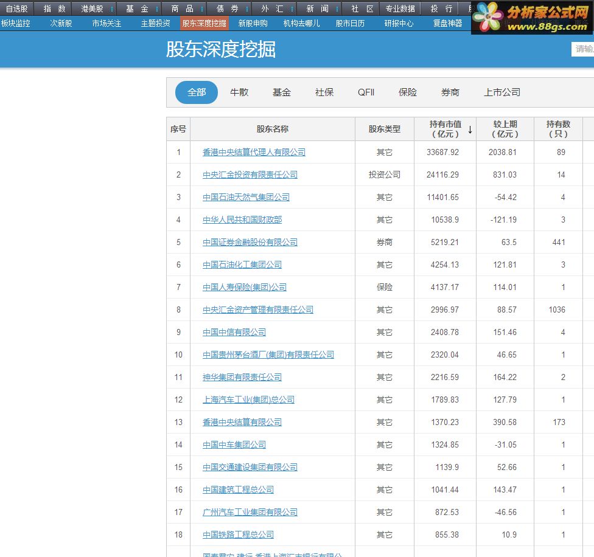Sort by 持有数(只) column header
Image resolution: width=594 pixels, height=557 pixels.
click(x=558, y=129)
